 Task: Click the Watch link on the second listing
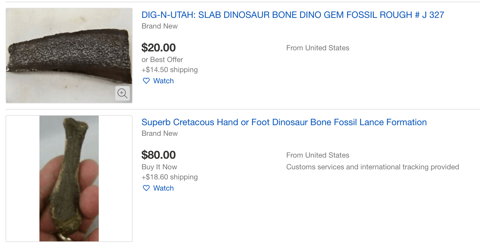(163, 188)
